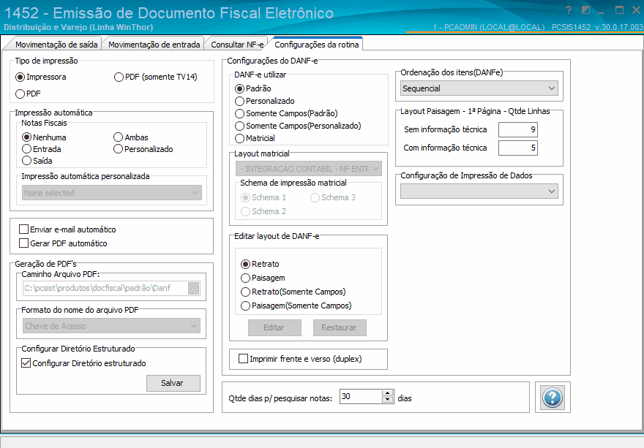
Task: Select PDF (somente TV14) option
Action: pos(156,77)
